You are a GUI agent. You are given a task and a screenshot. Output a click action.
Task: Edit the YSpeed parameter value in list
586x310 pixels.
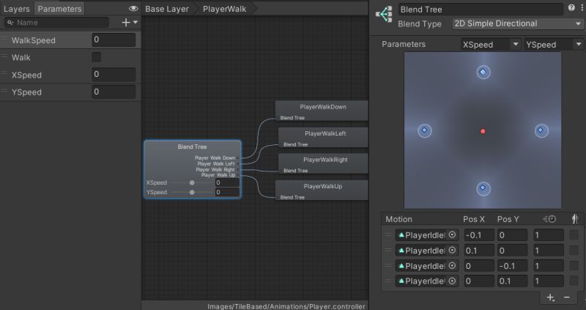114,92
